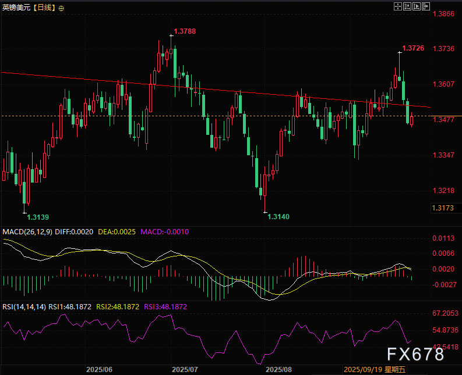Click the MACD(26,12,9) indicator label

pyautogui.click(x=27, y=231)
